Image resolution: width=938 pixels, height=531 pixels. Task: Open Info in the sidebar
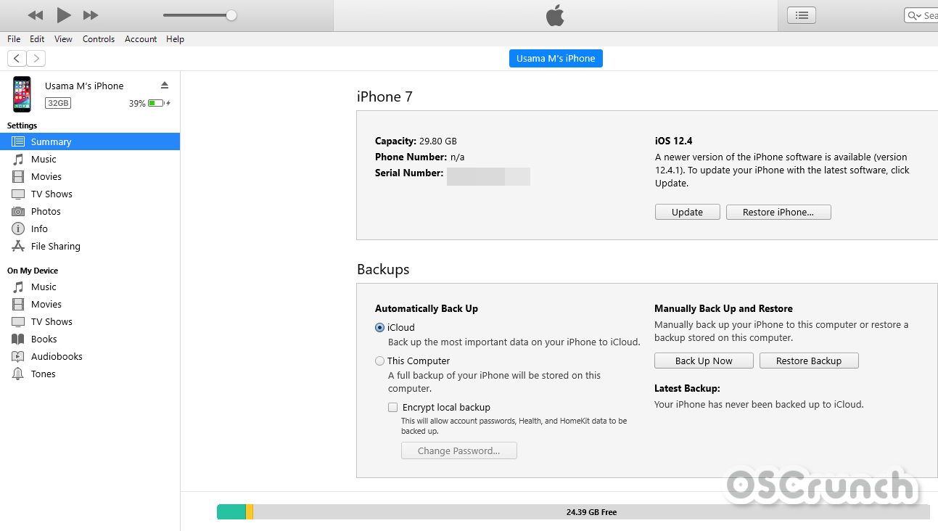[x=39, y=229]
